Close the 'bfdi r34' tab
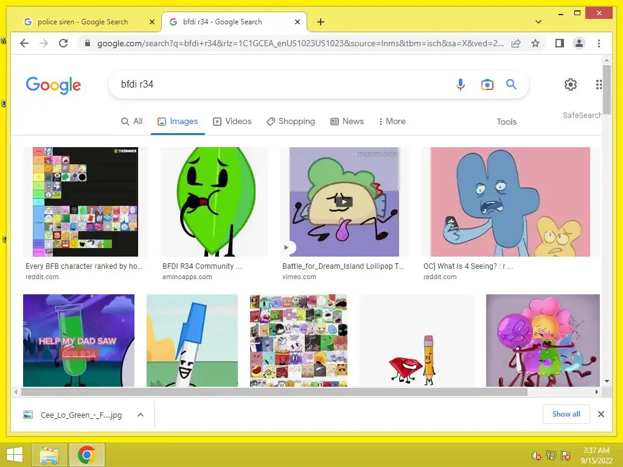The width and height of the screenshot is (623, 467). (x=297, y=22)
